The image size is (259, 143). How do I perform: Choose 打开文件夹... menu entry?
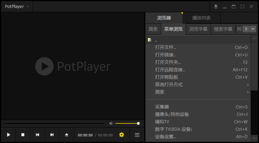[198, 62]
